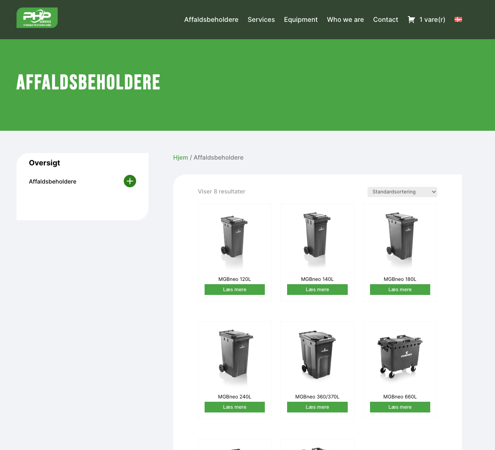Open the Standardsortering sort dropdown
The image size is (495, 450).
(x=402, y=192)
